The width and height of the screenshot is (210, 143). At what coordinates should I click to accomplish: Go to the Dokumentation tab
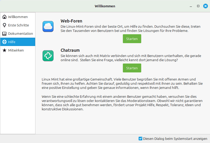click(20, 34)
